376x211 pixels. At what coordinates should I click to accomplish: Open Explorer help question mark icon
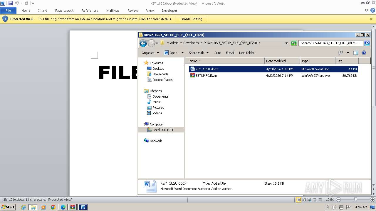tap(364, 53)
